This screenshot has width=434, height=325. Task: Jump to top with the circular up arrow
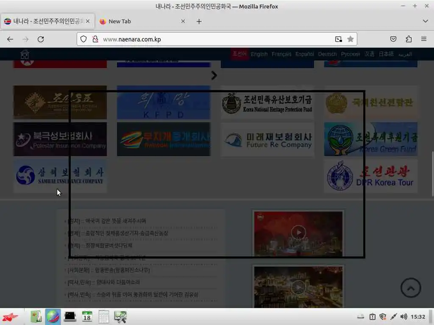point(411,288)
